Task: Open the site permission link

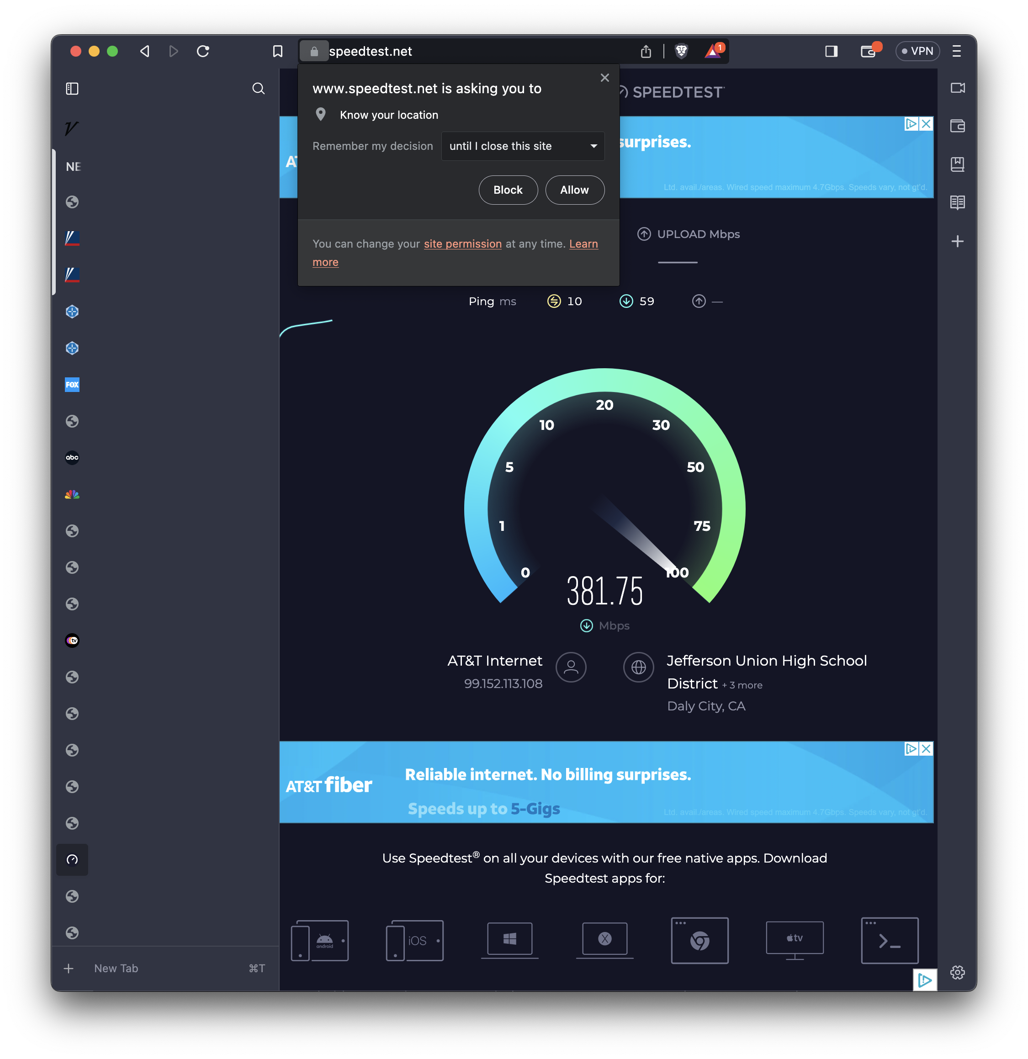Action: [x=462, y=244]
